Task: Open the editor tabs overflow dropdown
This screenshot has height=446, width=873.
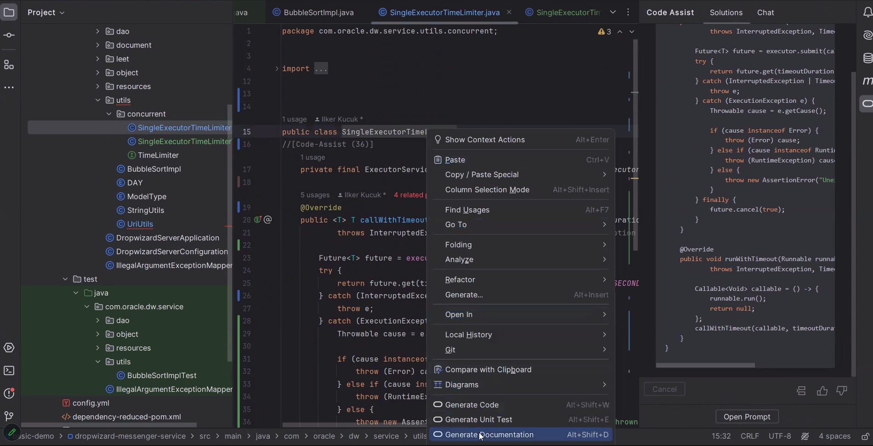Action: pyautogui.click(x=613, y=12)
